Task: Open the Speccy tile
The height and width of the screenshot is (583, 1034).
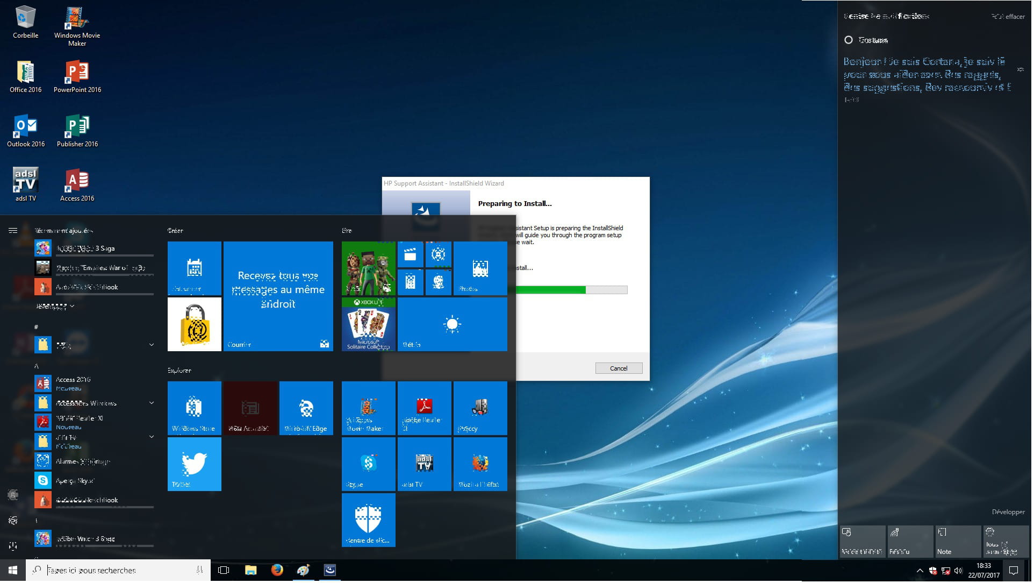Action: 480,409
